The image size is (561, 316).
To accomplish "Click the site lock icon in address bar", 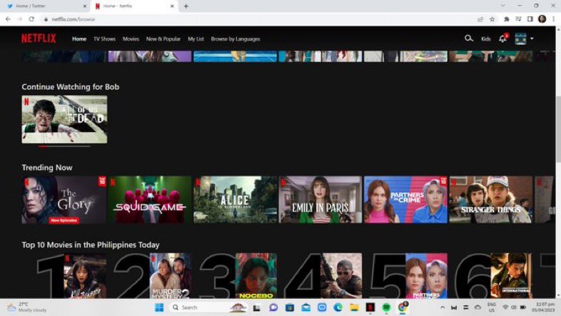I will click(46, 19).
